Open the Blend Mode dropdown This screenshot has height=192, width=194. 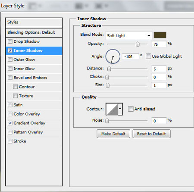tap(129, 35)
